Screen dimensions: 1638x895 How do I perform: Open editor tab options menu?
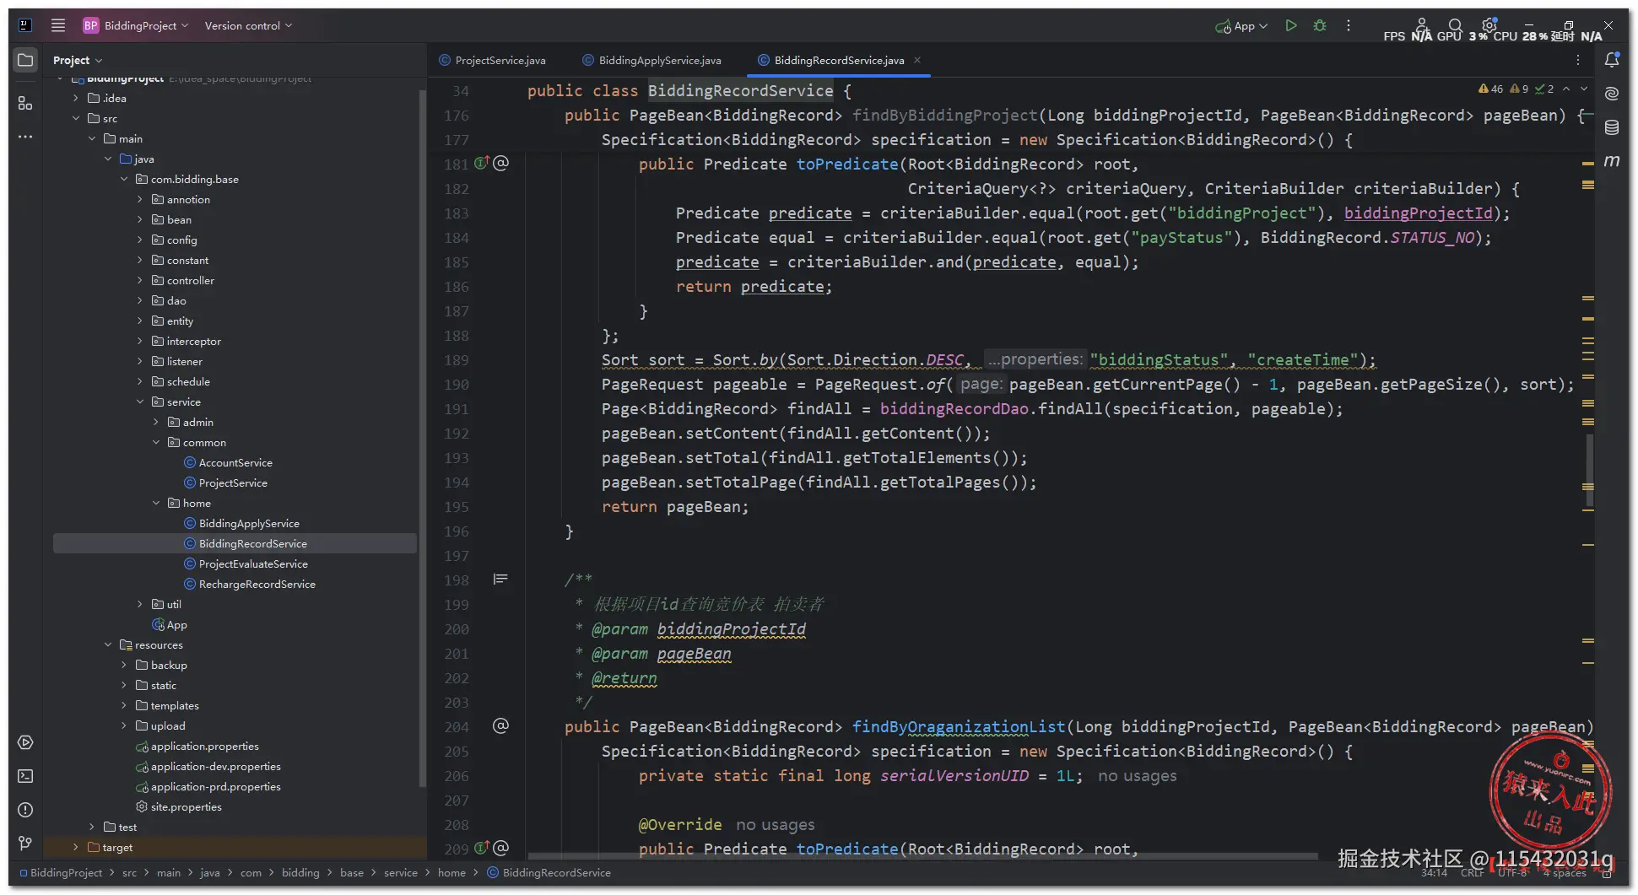click(1578, 60)
